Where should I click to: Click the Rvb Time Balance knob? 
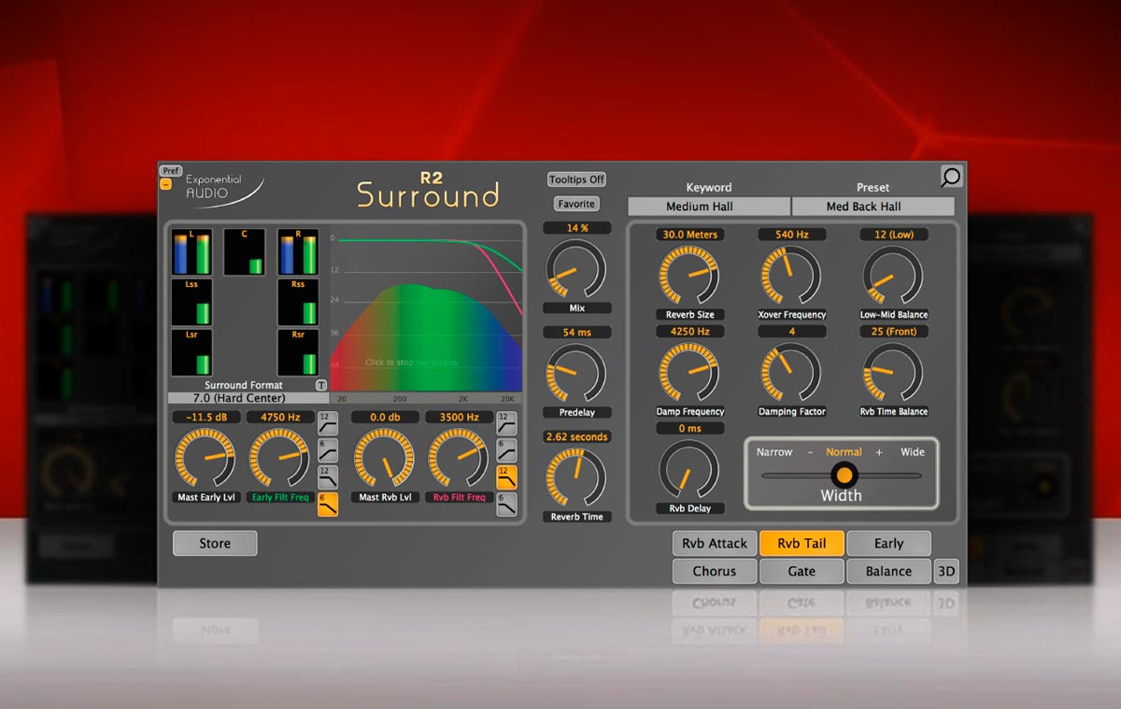[893, 373]
